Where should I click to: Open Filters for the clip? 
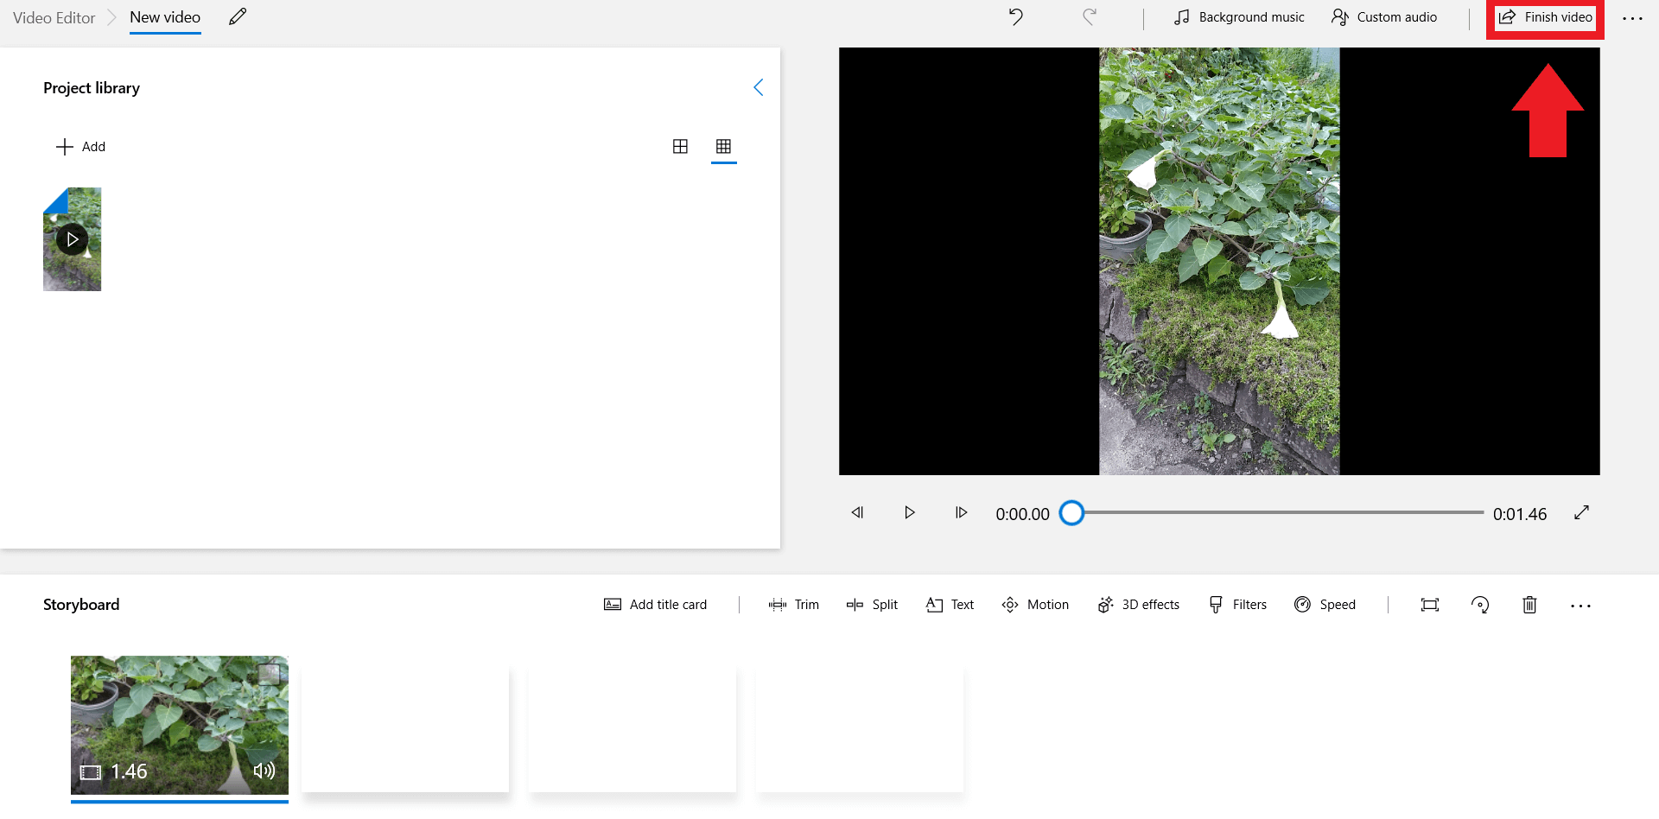tap(1238, 605)
